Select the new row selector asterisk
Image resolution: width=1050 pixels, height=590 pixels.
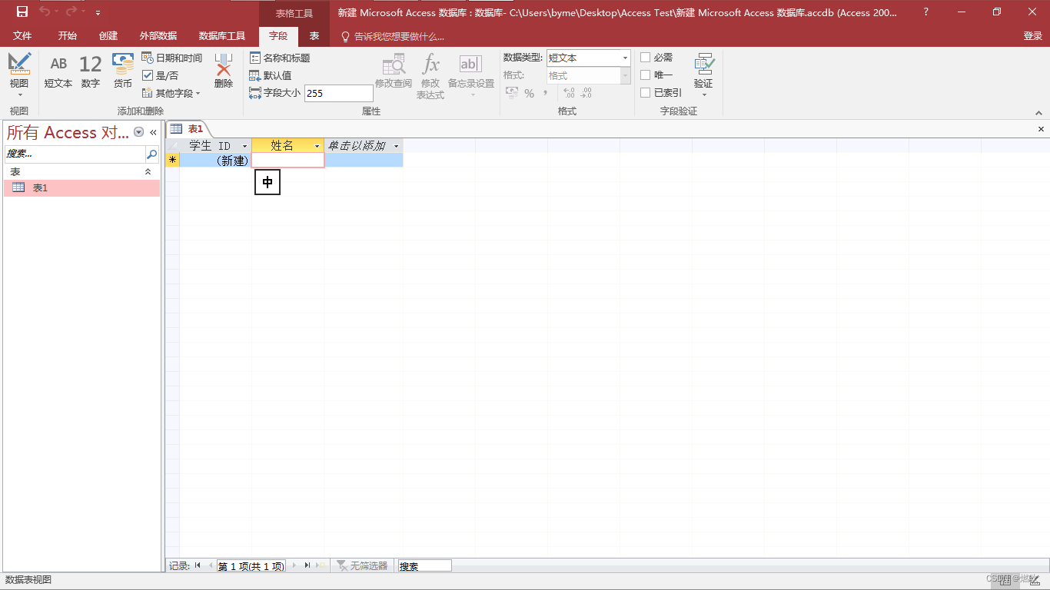[172, 160]
